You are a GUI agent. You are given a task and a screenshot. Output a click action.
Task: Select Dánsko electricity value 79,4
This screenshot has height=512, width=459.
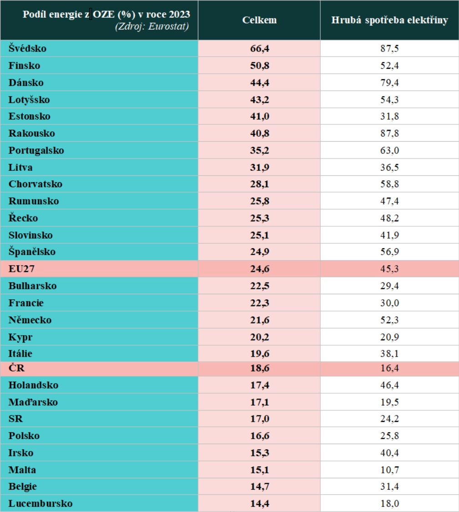[389, 82]
